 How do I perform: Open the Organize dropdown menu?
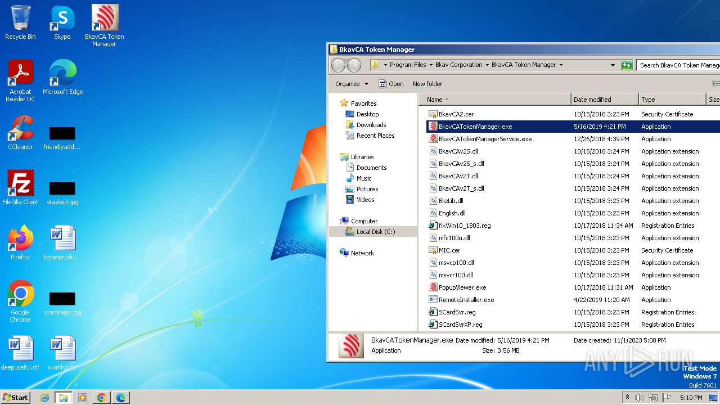pyautogui.click(x=352, y=84)
